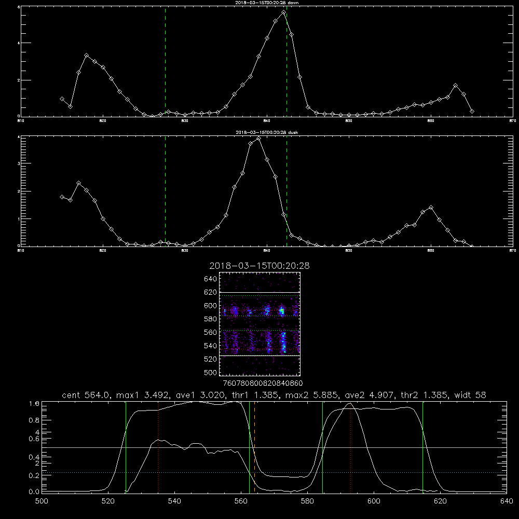Click the bottom plot y-axis label '0.8'
This screenshot has height=519, width=519.
pyautogui.click(x=34, y=420)
